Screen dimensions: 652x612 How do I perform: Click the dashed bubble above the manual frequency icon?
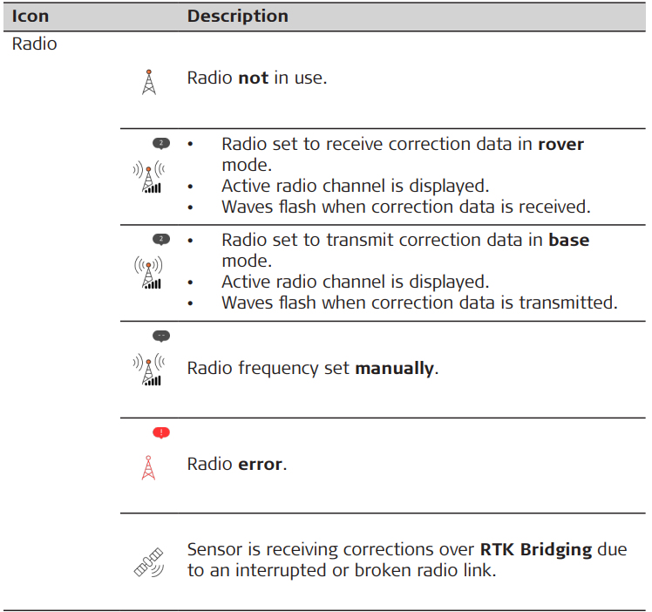(160, 336)
